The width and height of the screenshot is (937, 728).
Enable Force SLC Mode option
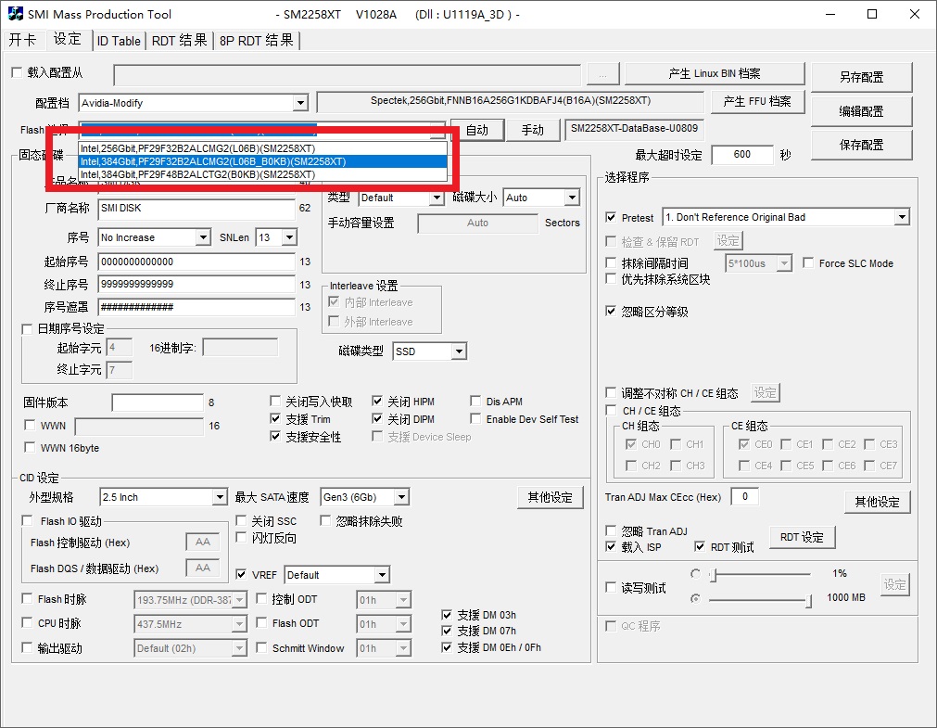point(808,263)
